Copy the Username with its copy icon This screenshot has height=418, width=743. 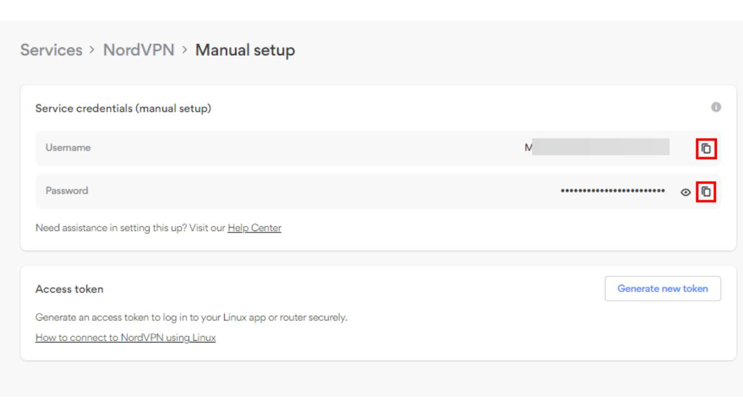(706, 149)
